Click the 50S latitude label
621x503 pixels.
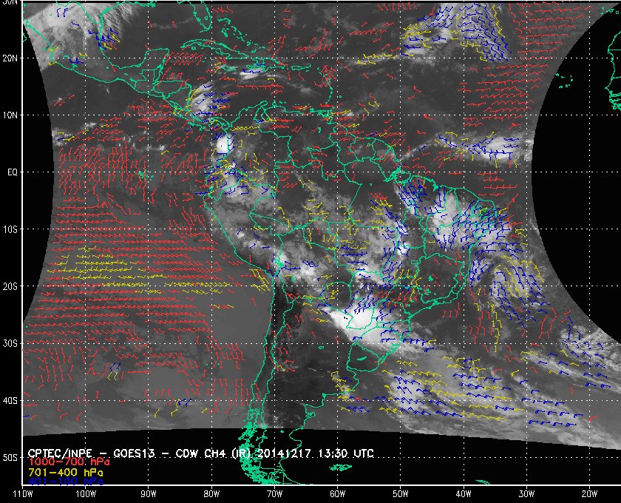10,458
